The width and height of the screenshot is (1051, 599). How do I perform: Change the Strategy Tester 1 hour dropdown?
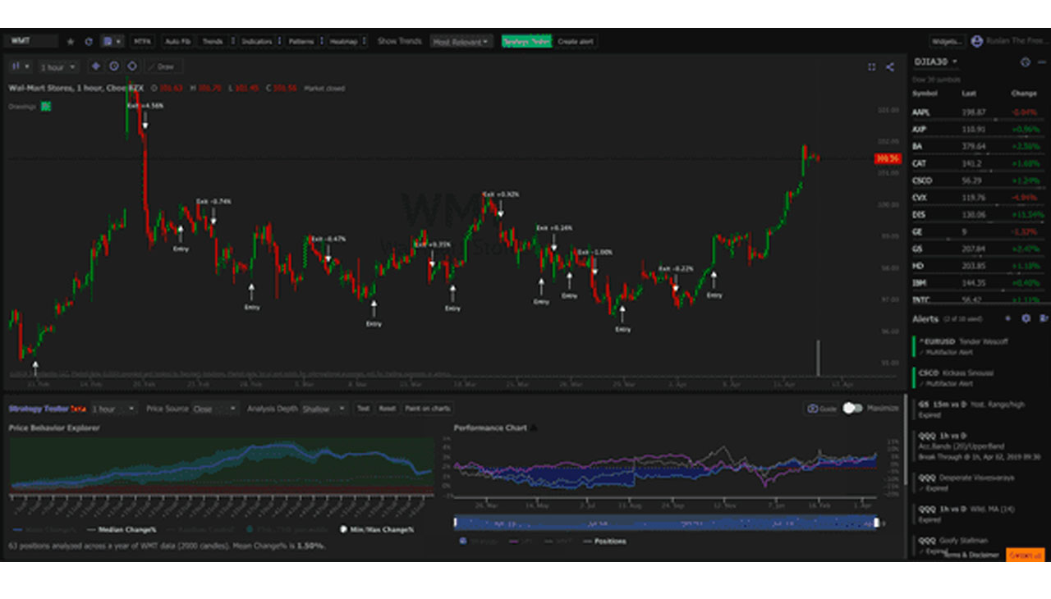[114, 409]
